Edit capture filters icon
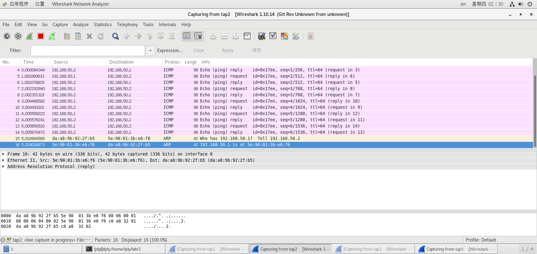The height and width of the screenshot is (254, 537). click(x=262, y=36)
